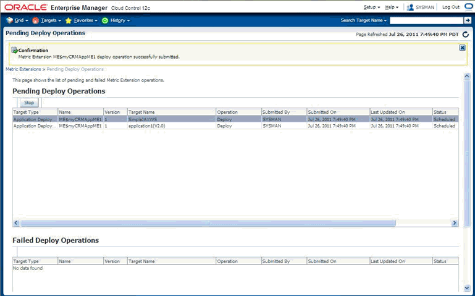Go to Metric Extensions breadcrumb link

23,69
